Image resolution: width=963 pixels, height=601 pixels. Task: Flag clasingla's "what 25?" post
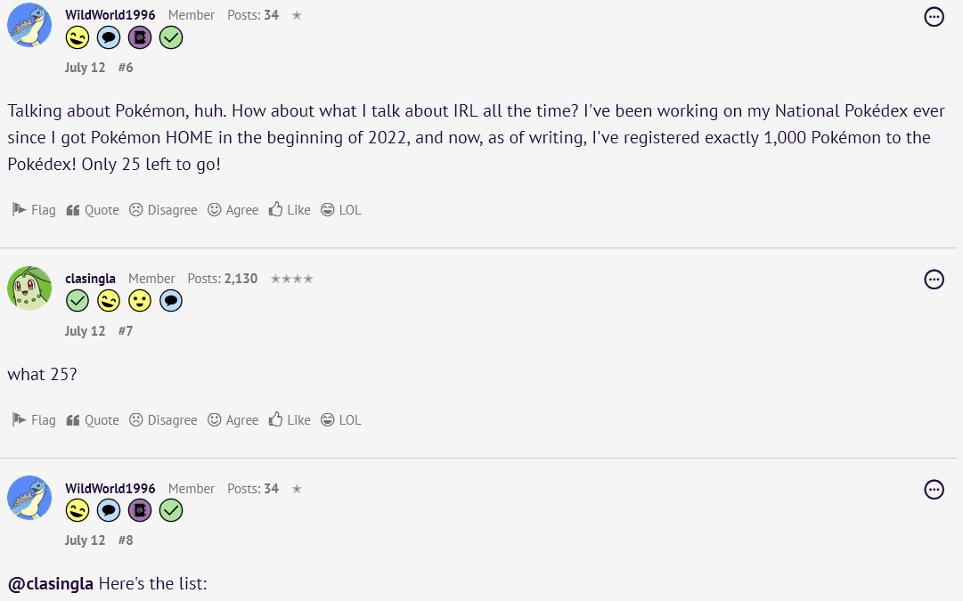pos(34,420)
